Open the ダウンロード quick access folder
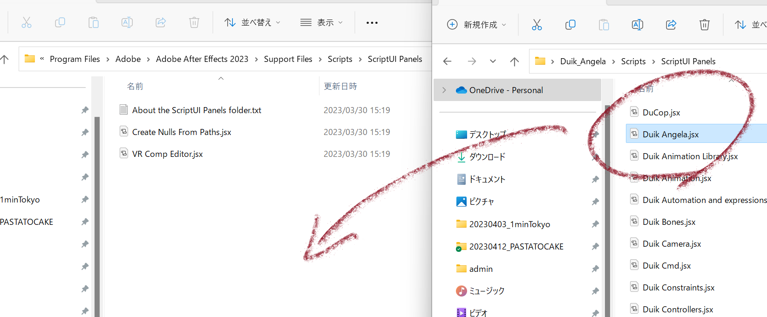The height and width of the screenshot is (317, 767). click(x=487, y=157)
